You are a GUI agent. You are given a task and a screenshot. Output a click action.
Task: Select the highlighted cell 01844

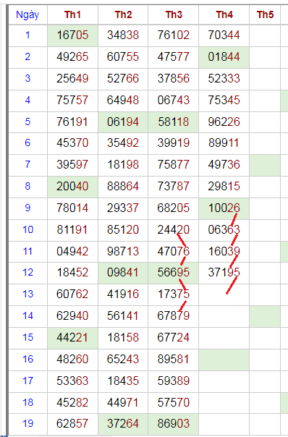click(224, 57)
